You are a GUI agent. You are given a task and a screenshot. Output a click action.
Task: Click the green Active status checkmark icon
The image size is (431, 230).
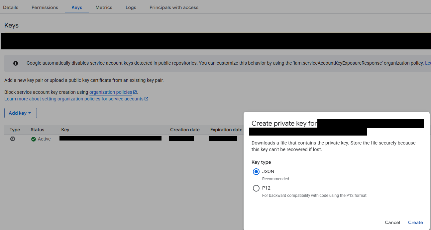[34, 139]
